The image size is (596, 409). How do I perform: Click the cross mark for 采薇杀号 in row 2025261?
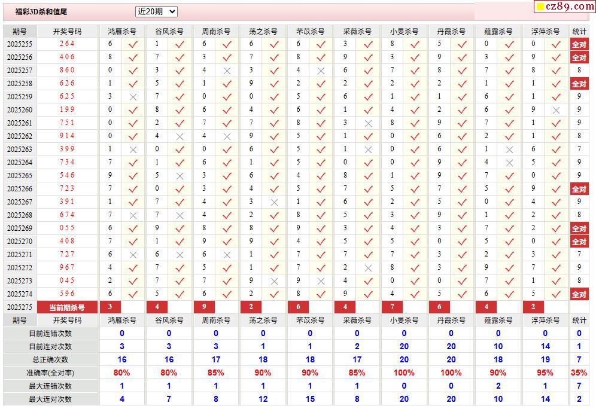point(368,123)
